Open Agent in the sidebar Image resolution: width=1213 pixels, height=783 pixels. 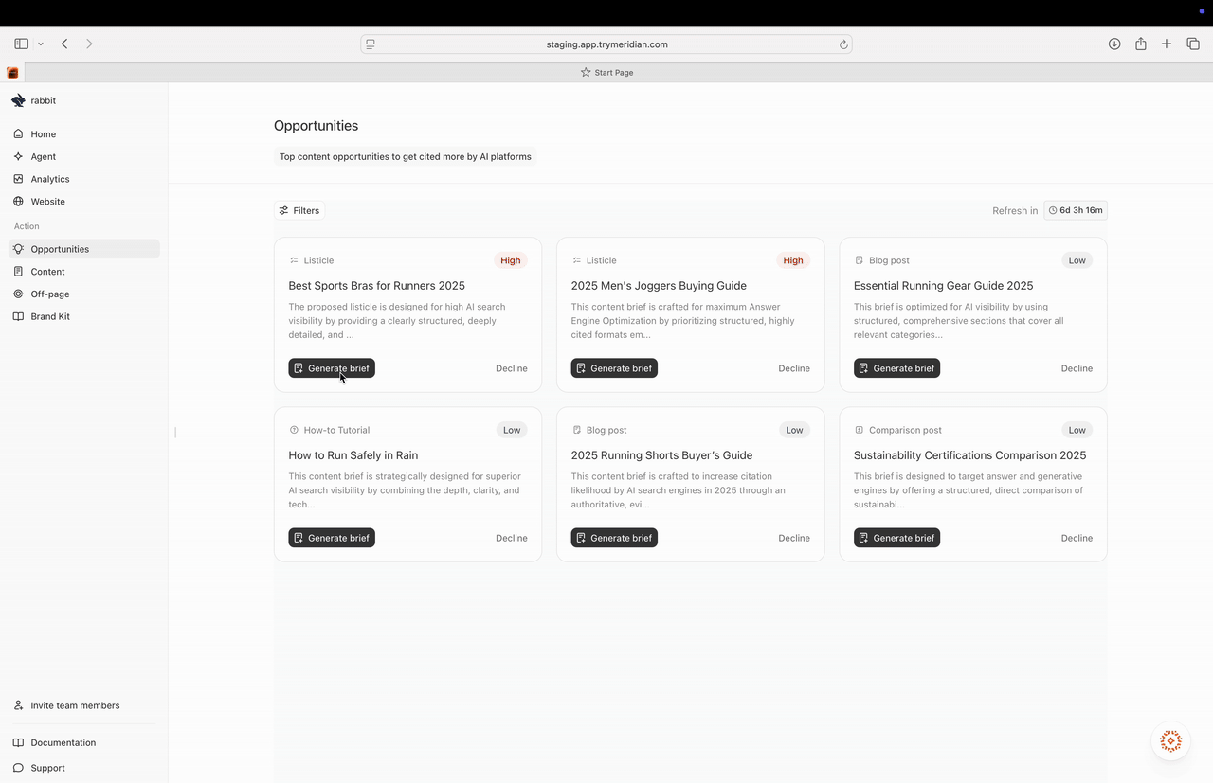point(83,156)
